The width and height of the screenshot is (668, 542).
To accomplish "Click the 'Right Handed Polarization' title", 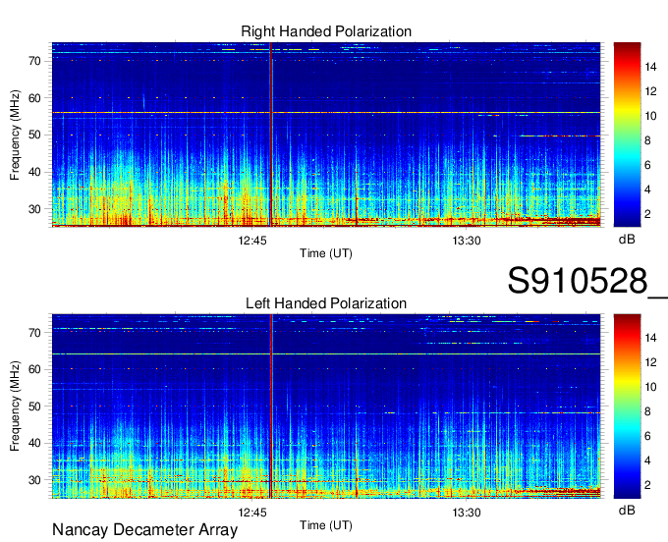I will click(326, 31).
